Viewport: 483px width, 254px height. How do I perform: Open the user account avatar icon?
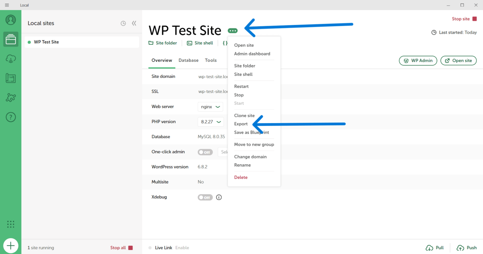[x=11, y=20]
